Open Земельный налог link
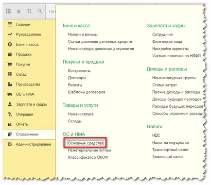The image size is (211, 185). 168,157
